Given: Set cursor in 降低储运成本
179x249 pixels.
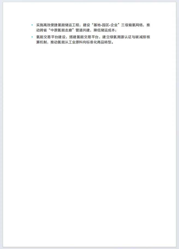Looking at the screenshot, I should (x=104, y=30).
